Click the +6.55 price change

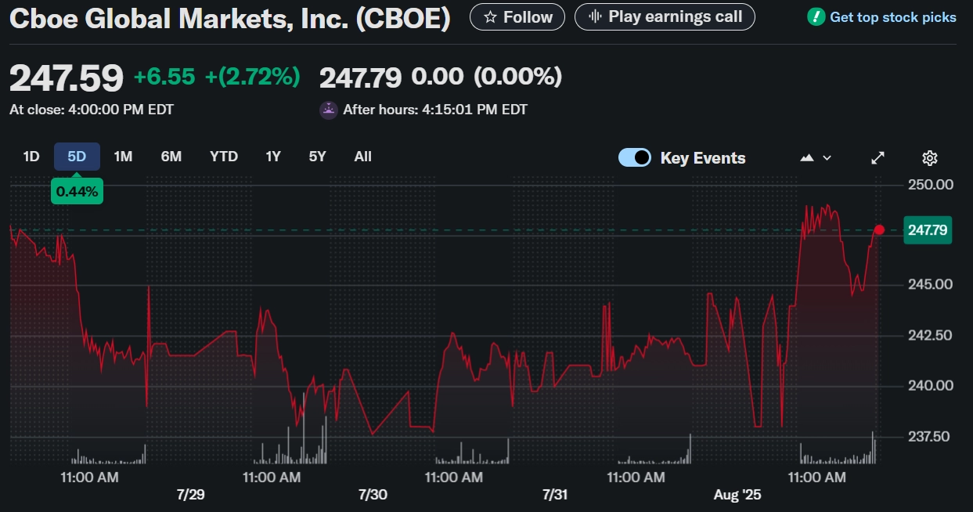(165, 77)
